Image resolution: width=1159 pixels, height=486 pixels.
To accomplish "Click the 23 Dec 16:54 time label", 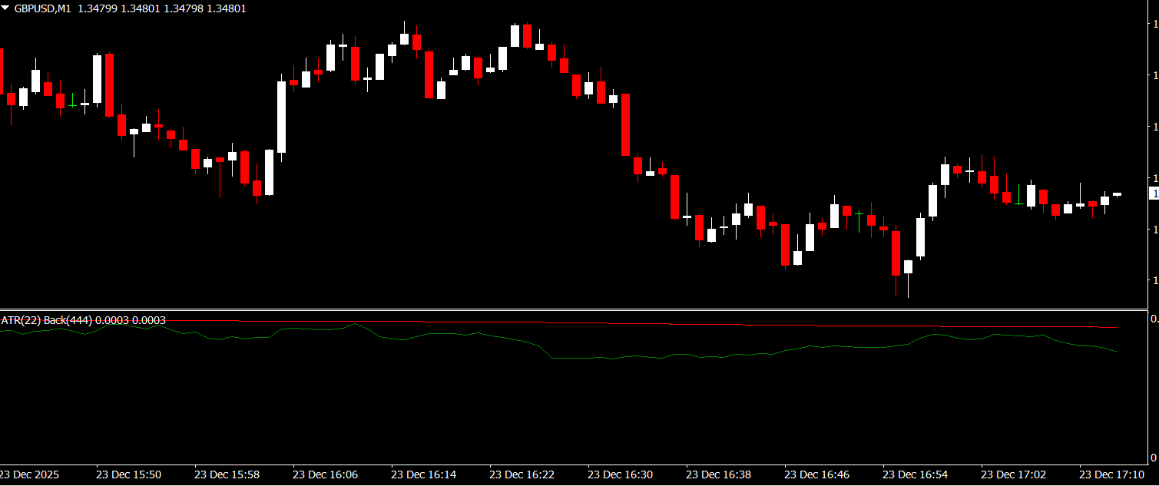I will coord(915,475).
